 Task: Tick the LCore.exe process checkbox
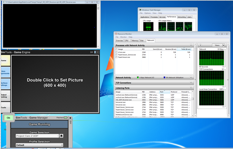pos(117,52)
